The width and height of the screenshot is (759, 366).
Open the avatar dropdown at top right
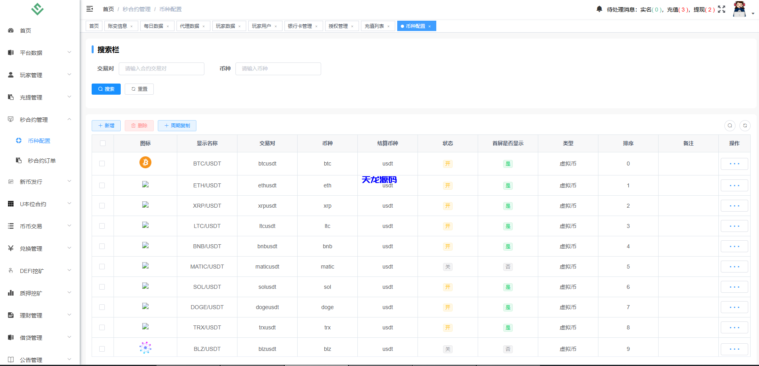coord(739,9)
